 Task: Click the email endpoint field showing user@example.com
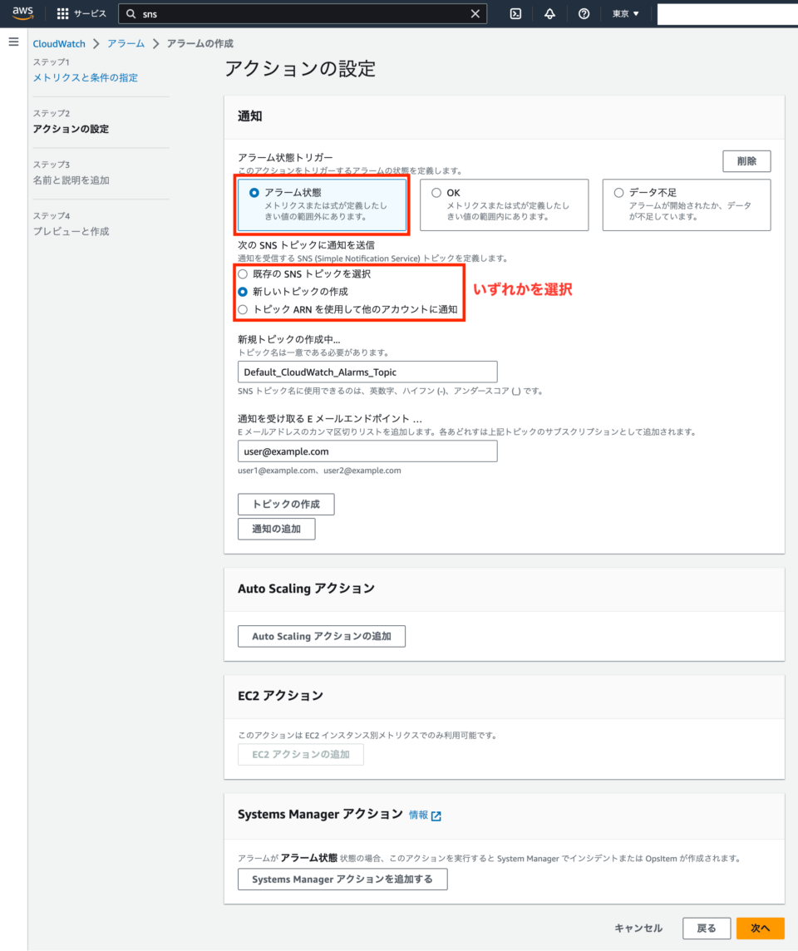tap(366, 451)
